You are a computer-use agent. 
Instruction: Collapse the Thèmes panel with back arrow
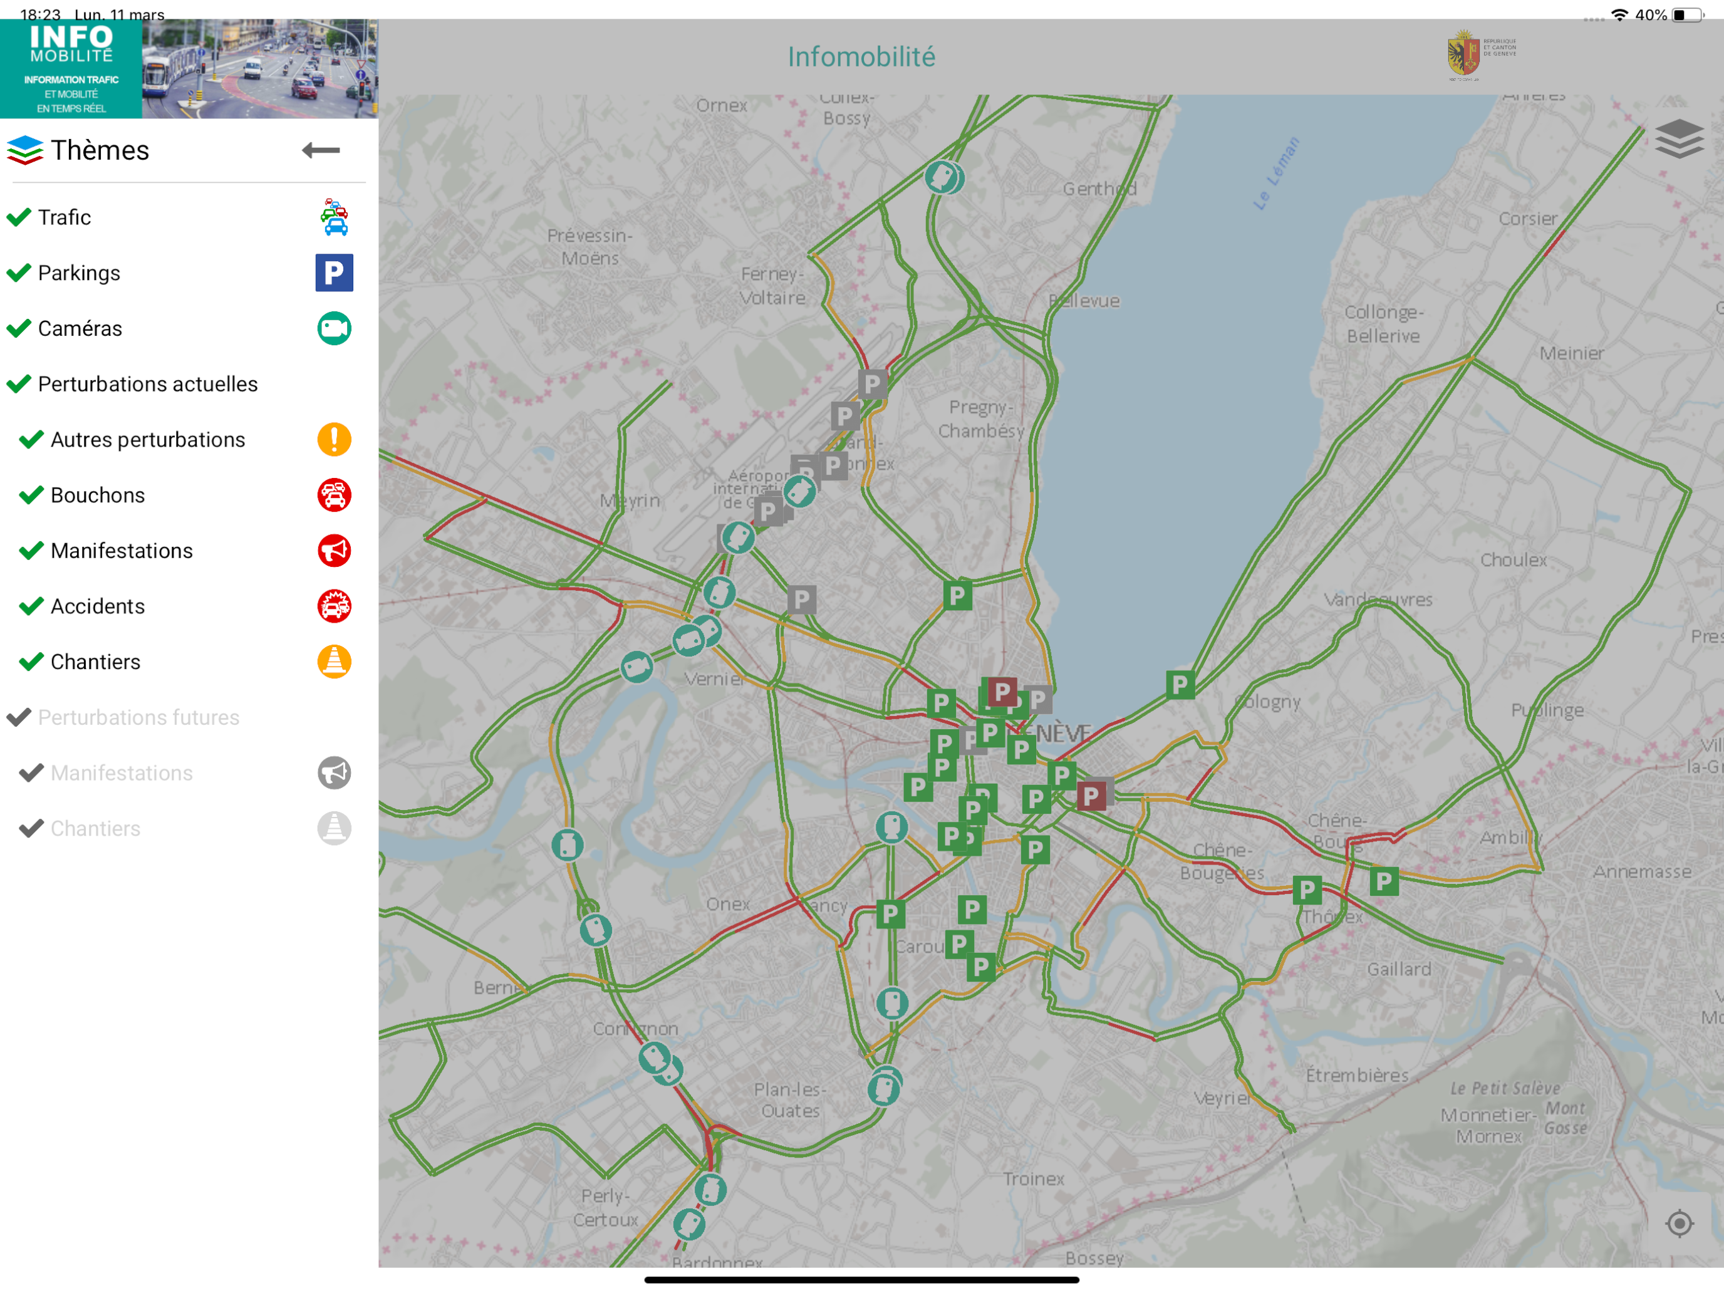(321, 150)
